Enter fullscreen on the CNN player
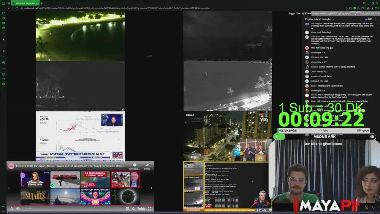 149,209
